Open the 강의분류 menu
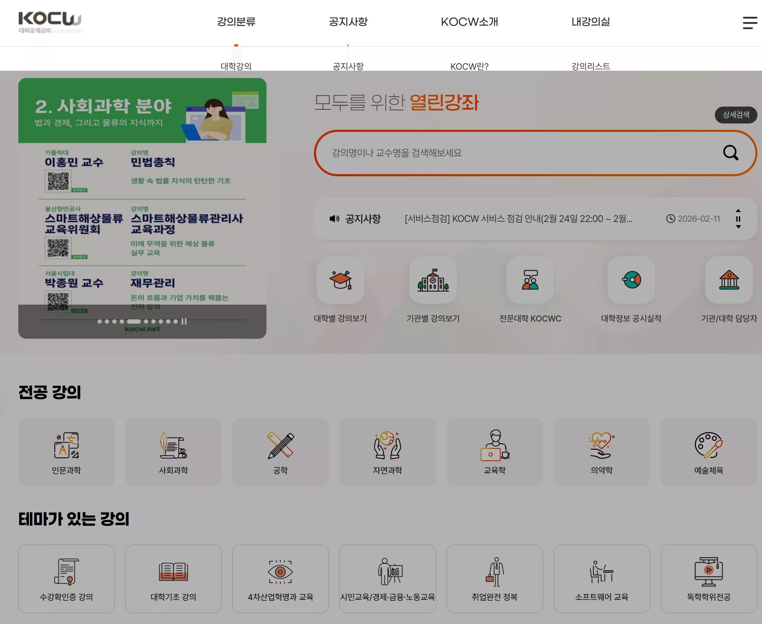This screenshot has width=762, height=624. coord(236,22)
